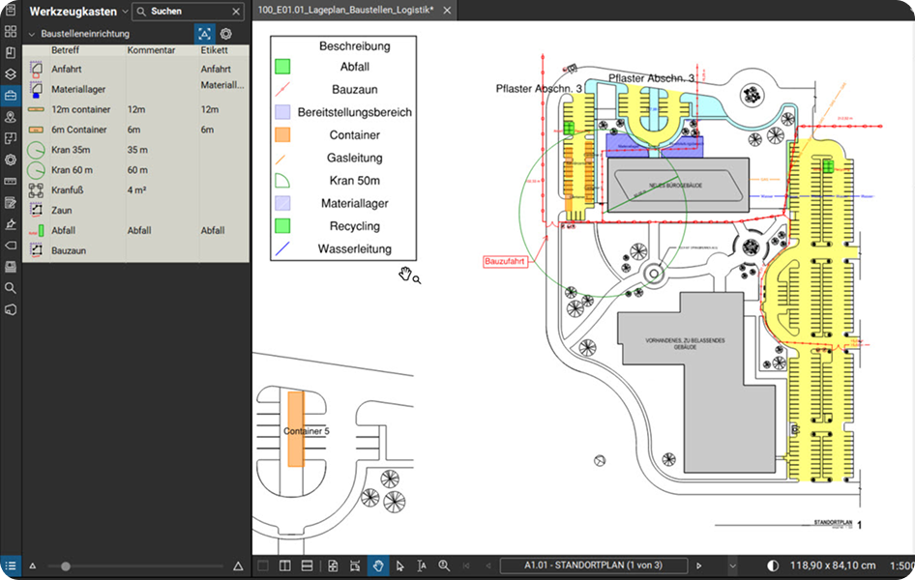The width and height of the screenshot is (915, 580).
Task: Toggle horizontal split view
Action: pyautogui.click(x=307, y=565)
